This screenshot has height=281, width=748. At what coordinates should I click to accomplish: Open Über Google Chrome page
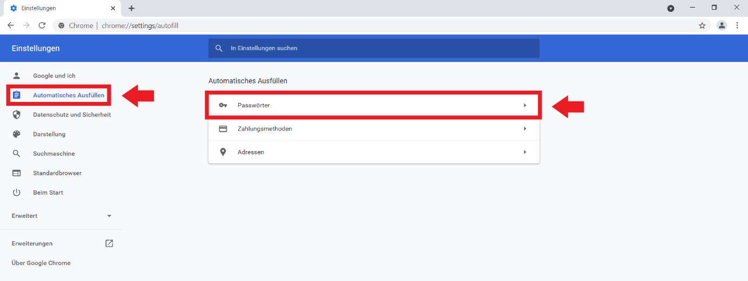point(41,263)
